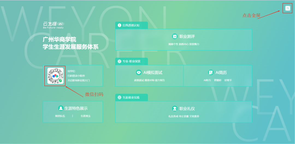Open the 生涯理念 link
295x144 pixels.
point(85,116)
